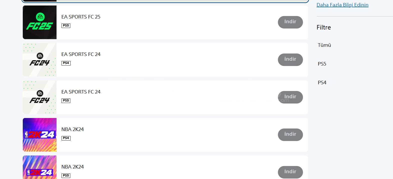This screenshot has width=393, height=179.
Task: Click the PS4 badge under EA SPORTS FC 24
Action: click(x=66, y=63)
